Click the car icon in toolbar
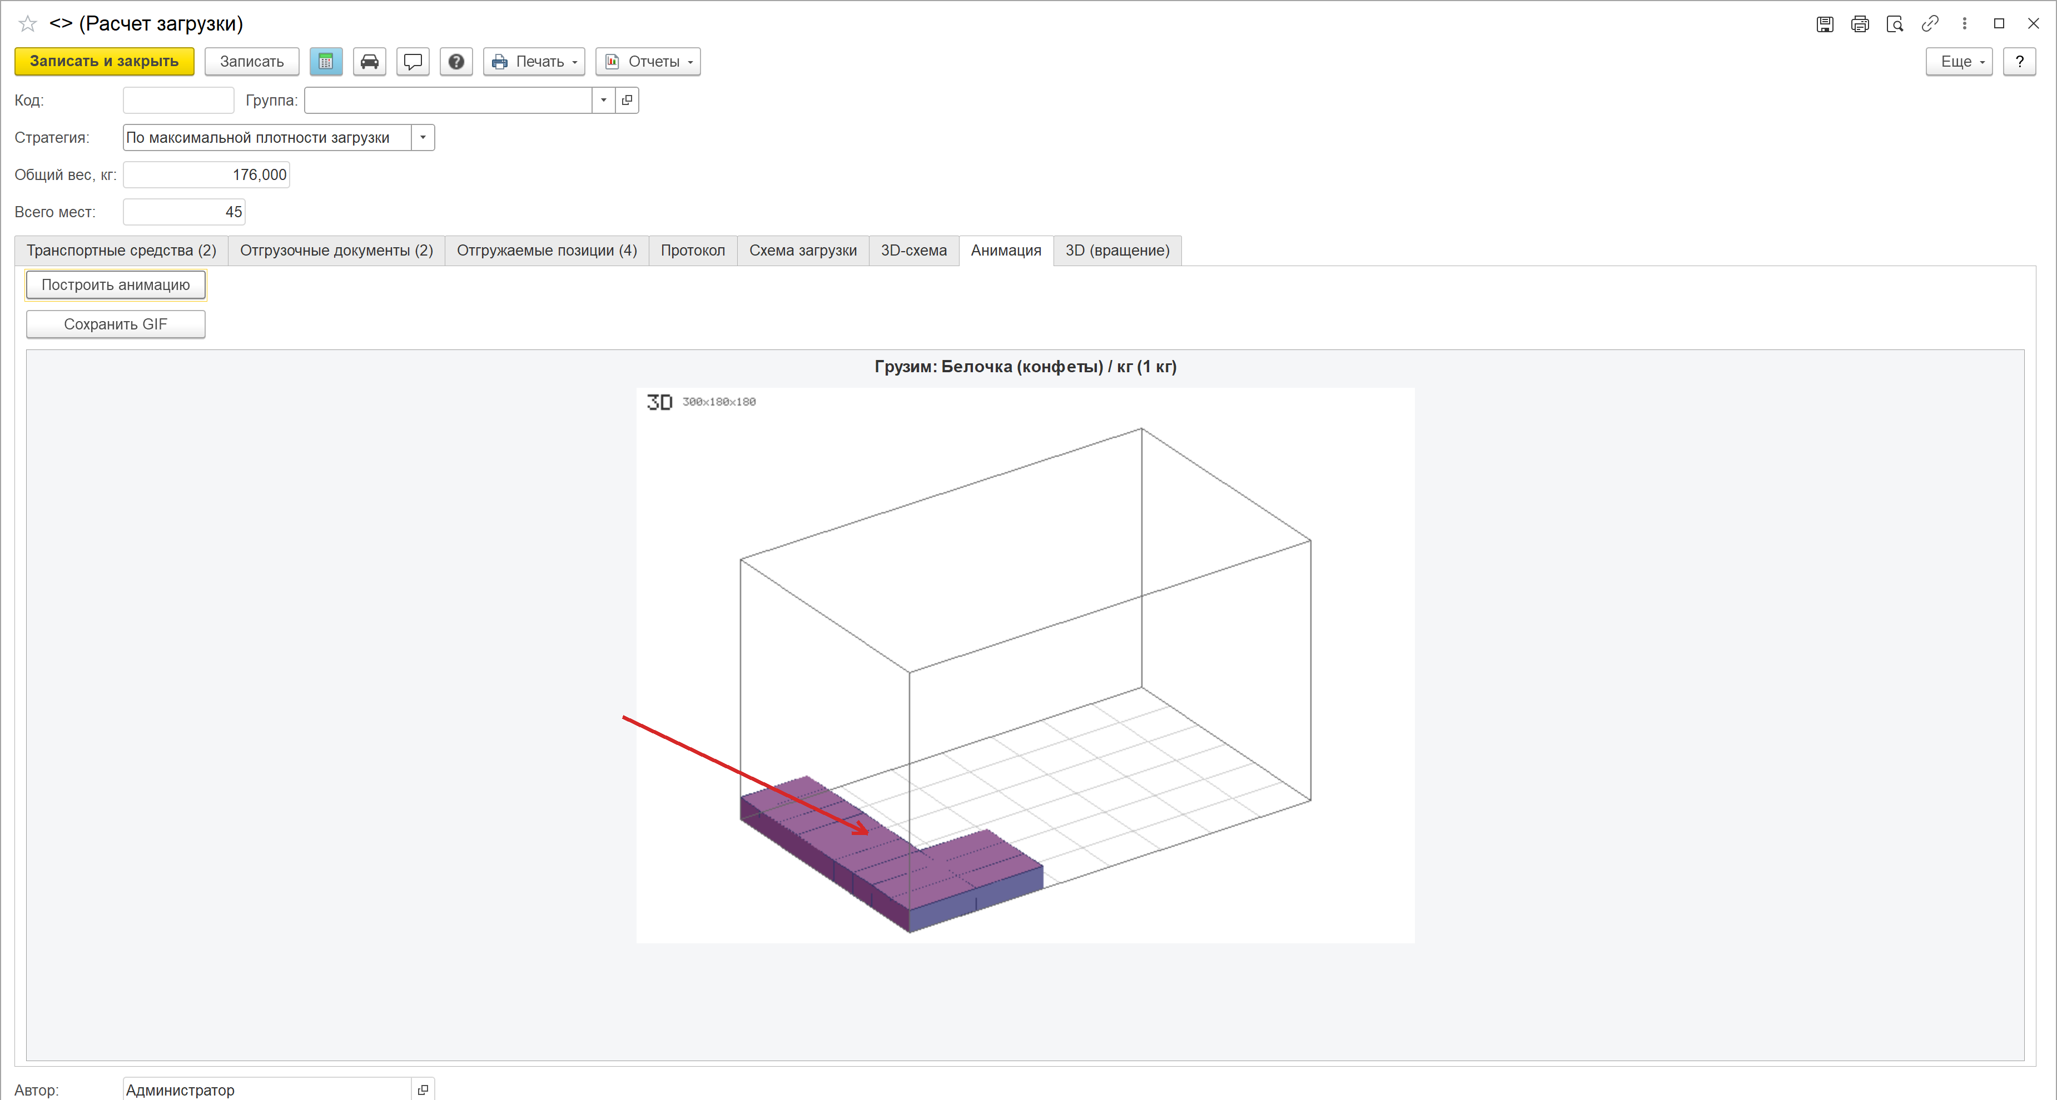Screen dimensions: 2057x1100 370,62
